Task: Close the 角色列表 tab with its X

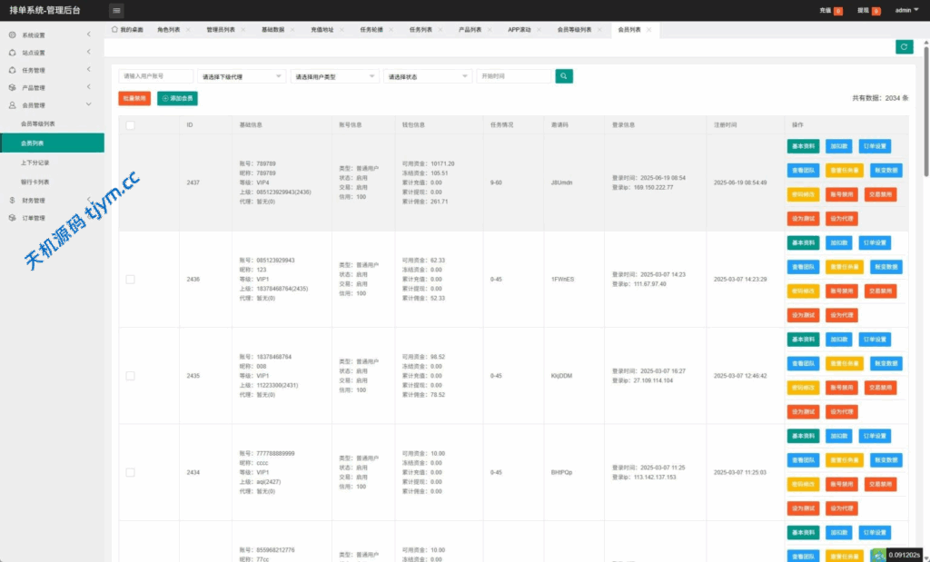Action: pyautogui.click(x=188, y=30)
